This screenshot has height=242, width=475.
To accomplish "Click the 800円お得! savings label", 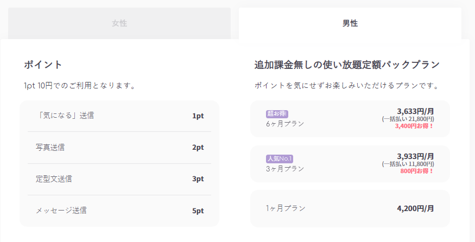I will pos(417,171).
